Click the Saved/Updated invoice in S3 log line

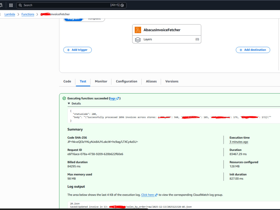pyautogui.click(x=131, y=207)
